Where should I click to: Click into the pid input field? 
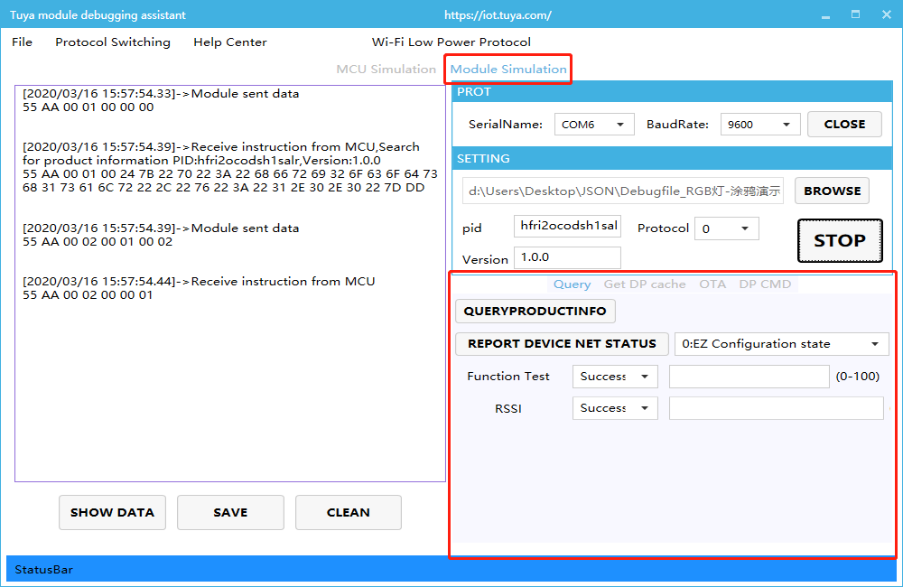pyautogui.click(x=567, y=226)
